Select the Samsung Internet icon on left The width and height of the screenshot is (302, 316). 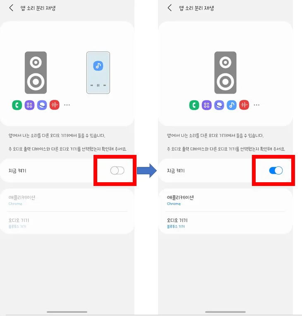42,105
